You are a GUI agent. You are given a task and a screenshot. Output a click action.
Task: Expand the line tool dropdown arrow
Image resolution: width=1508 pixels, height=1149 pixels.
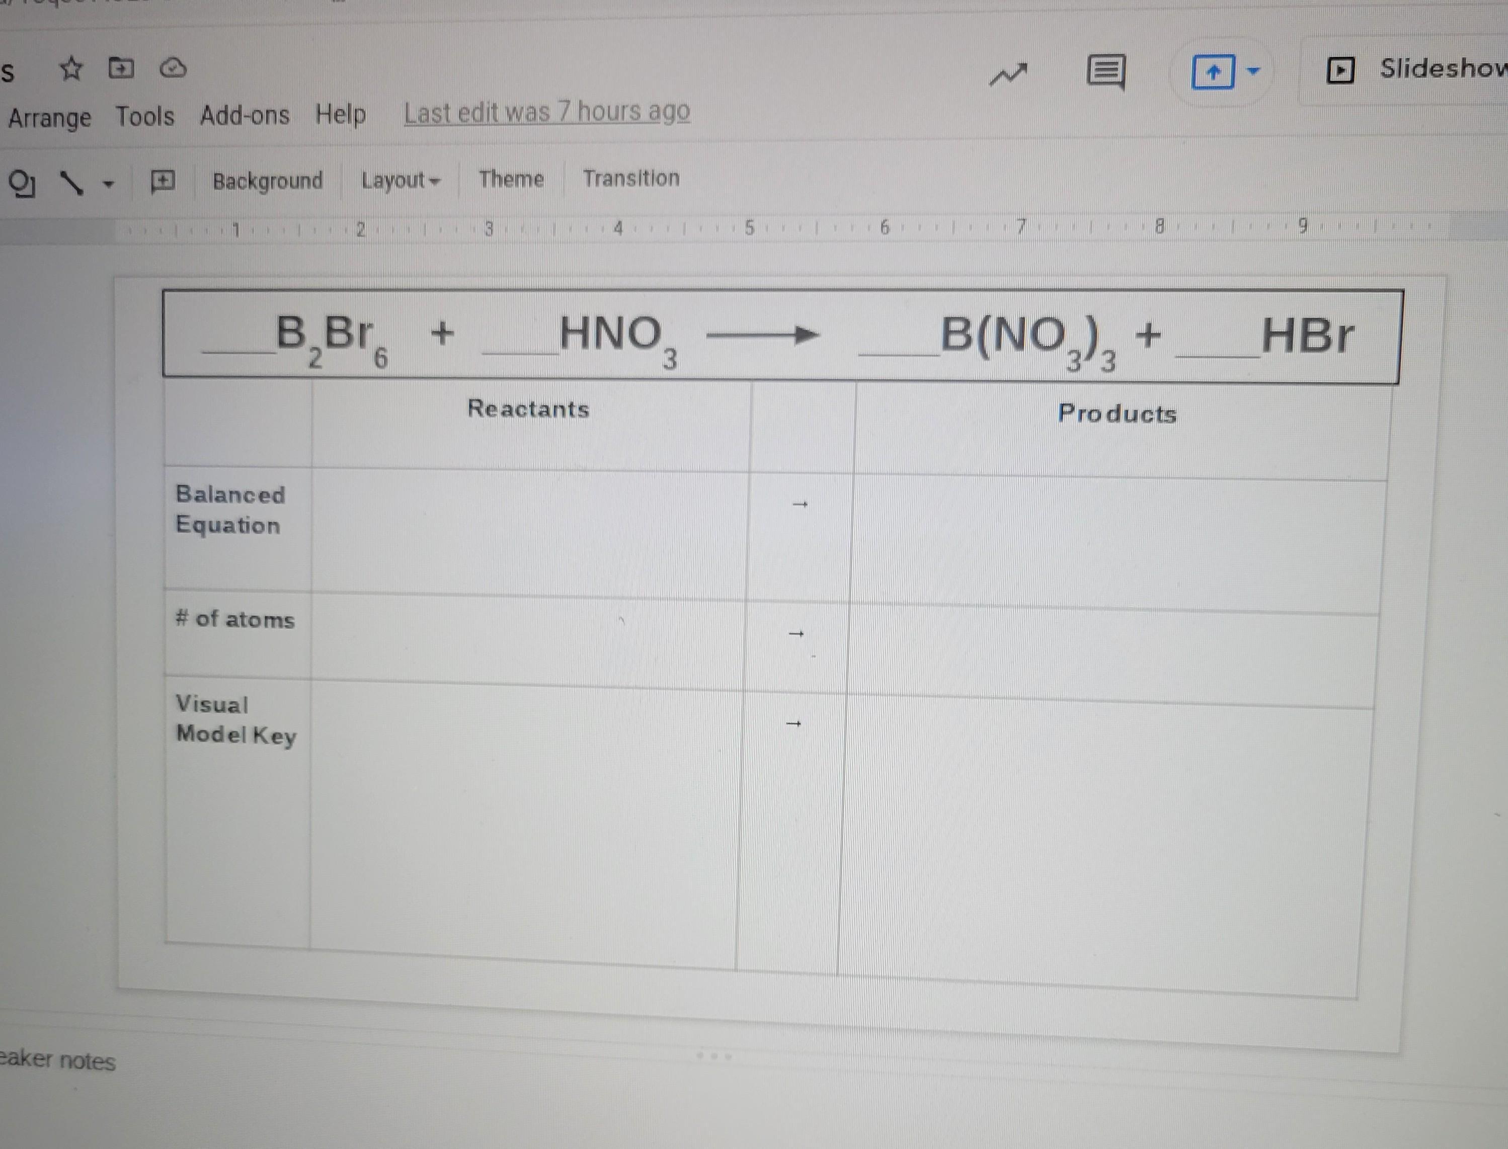[108, 184]
